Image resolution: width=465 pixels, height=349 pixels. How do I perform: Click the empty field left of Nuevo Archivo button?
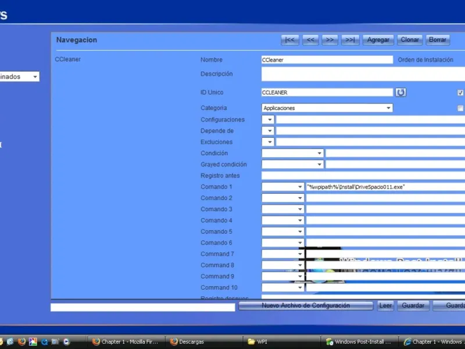click(x=143, y=307)
